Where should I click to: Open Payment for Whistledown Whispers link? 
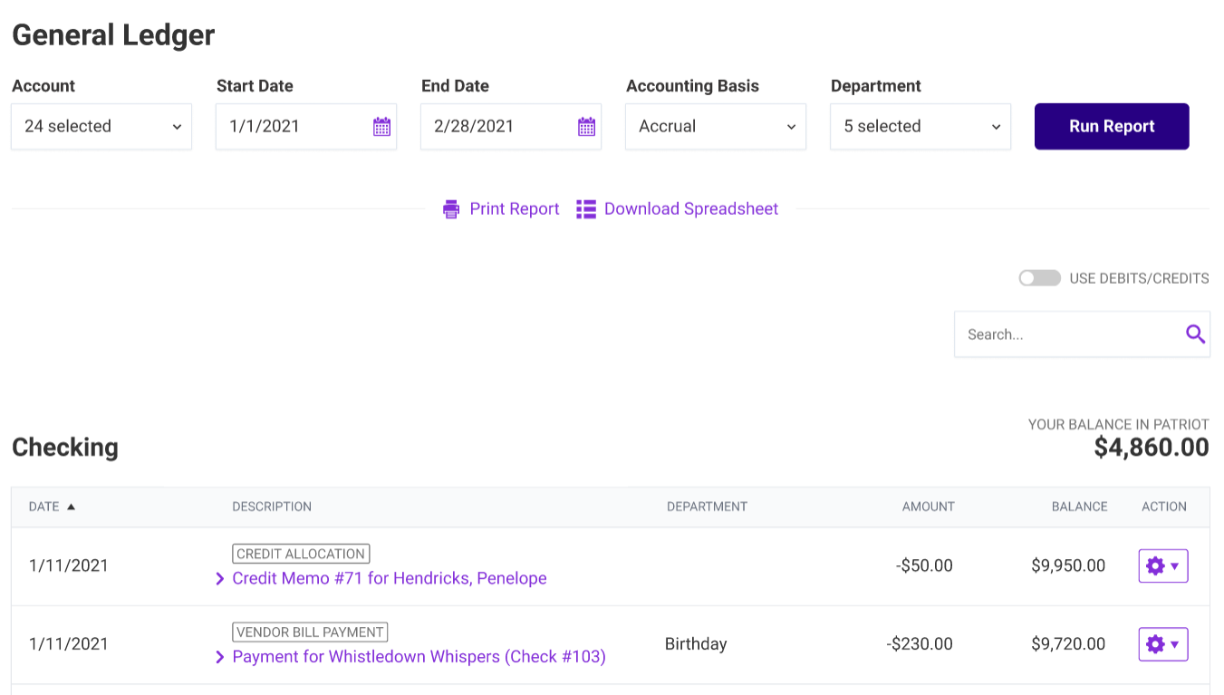click(x=419, y=656)
